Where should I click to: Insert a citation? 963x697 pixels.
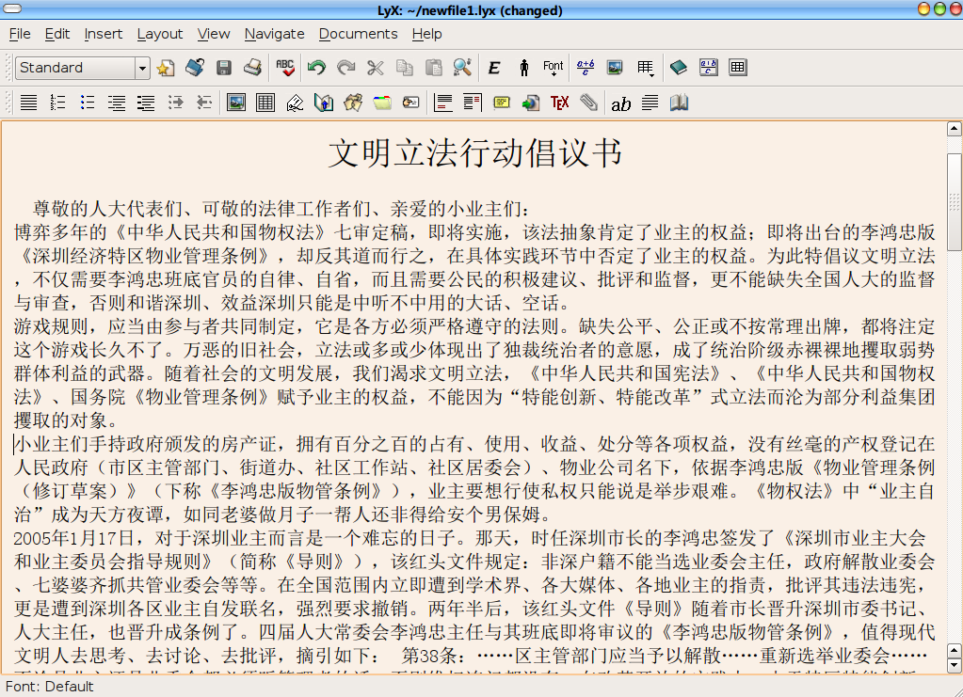click(x=353, y=103)
